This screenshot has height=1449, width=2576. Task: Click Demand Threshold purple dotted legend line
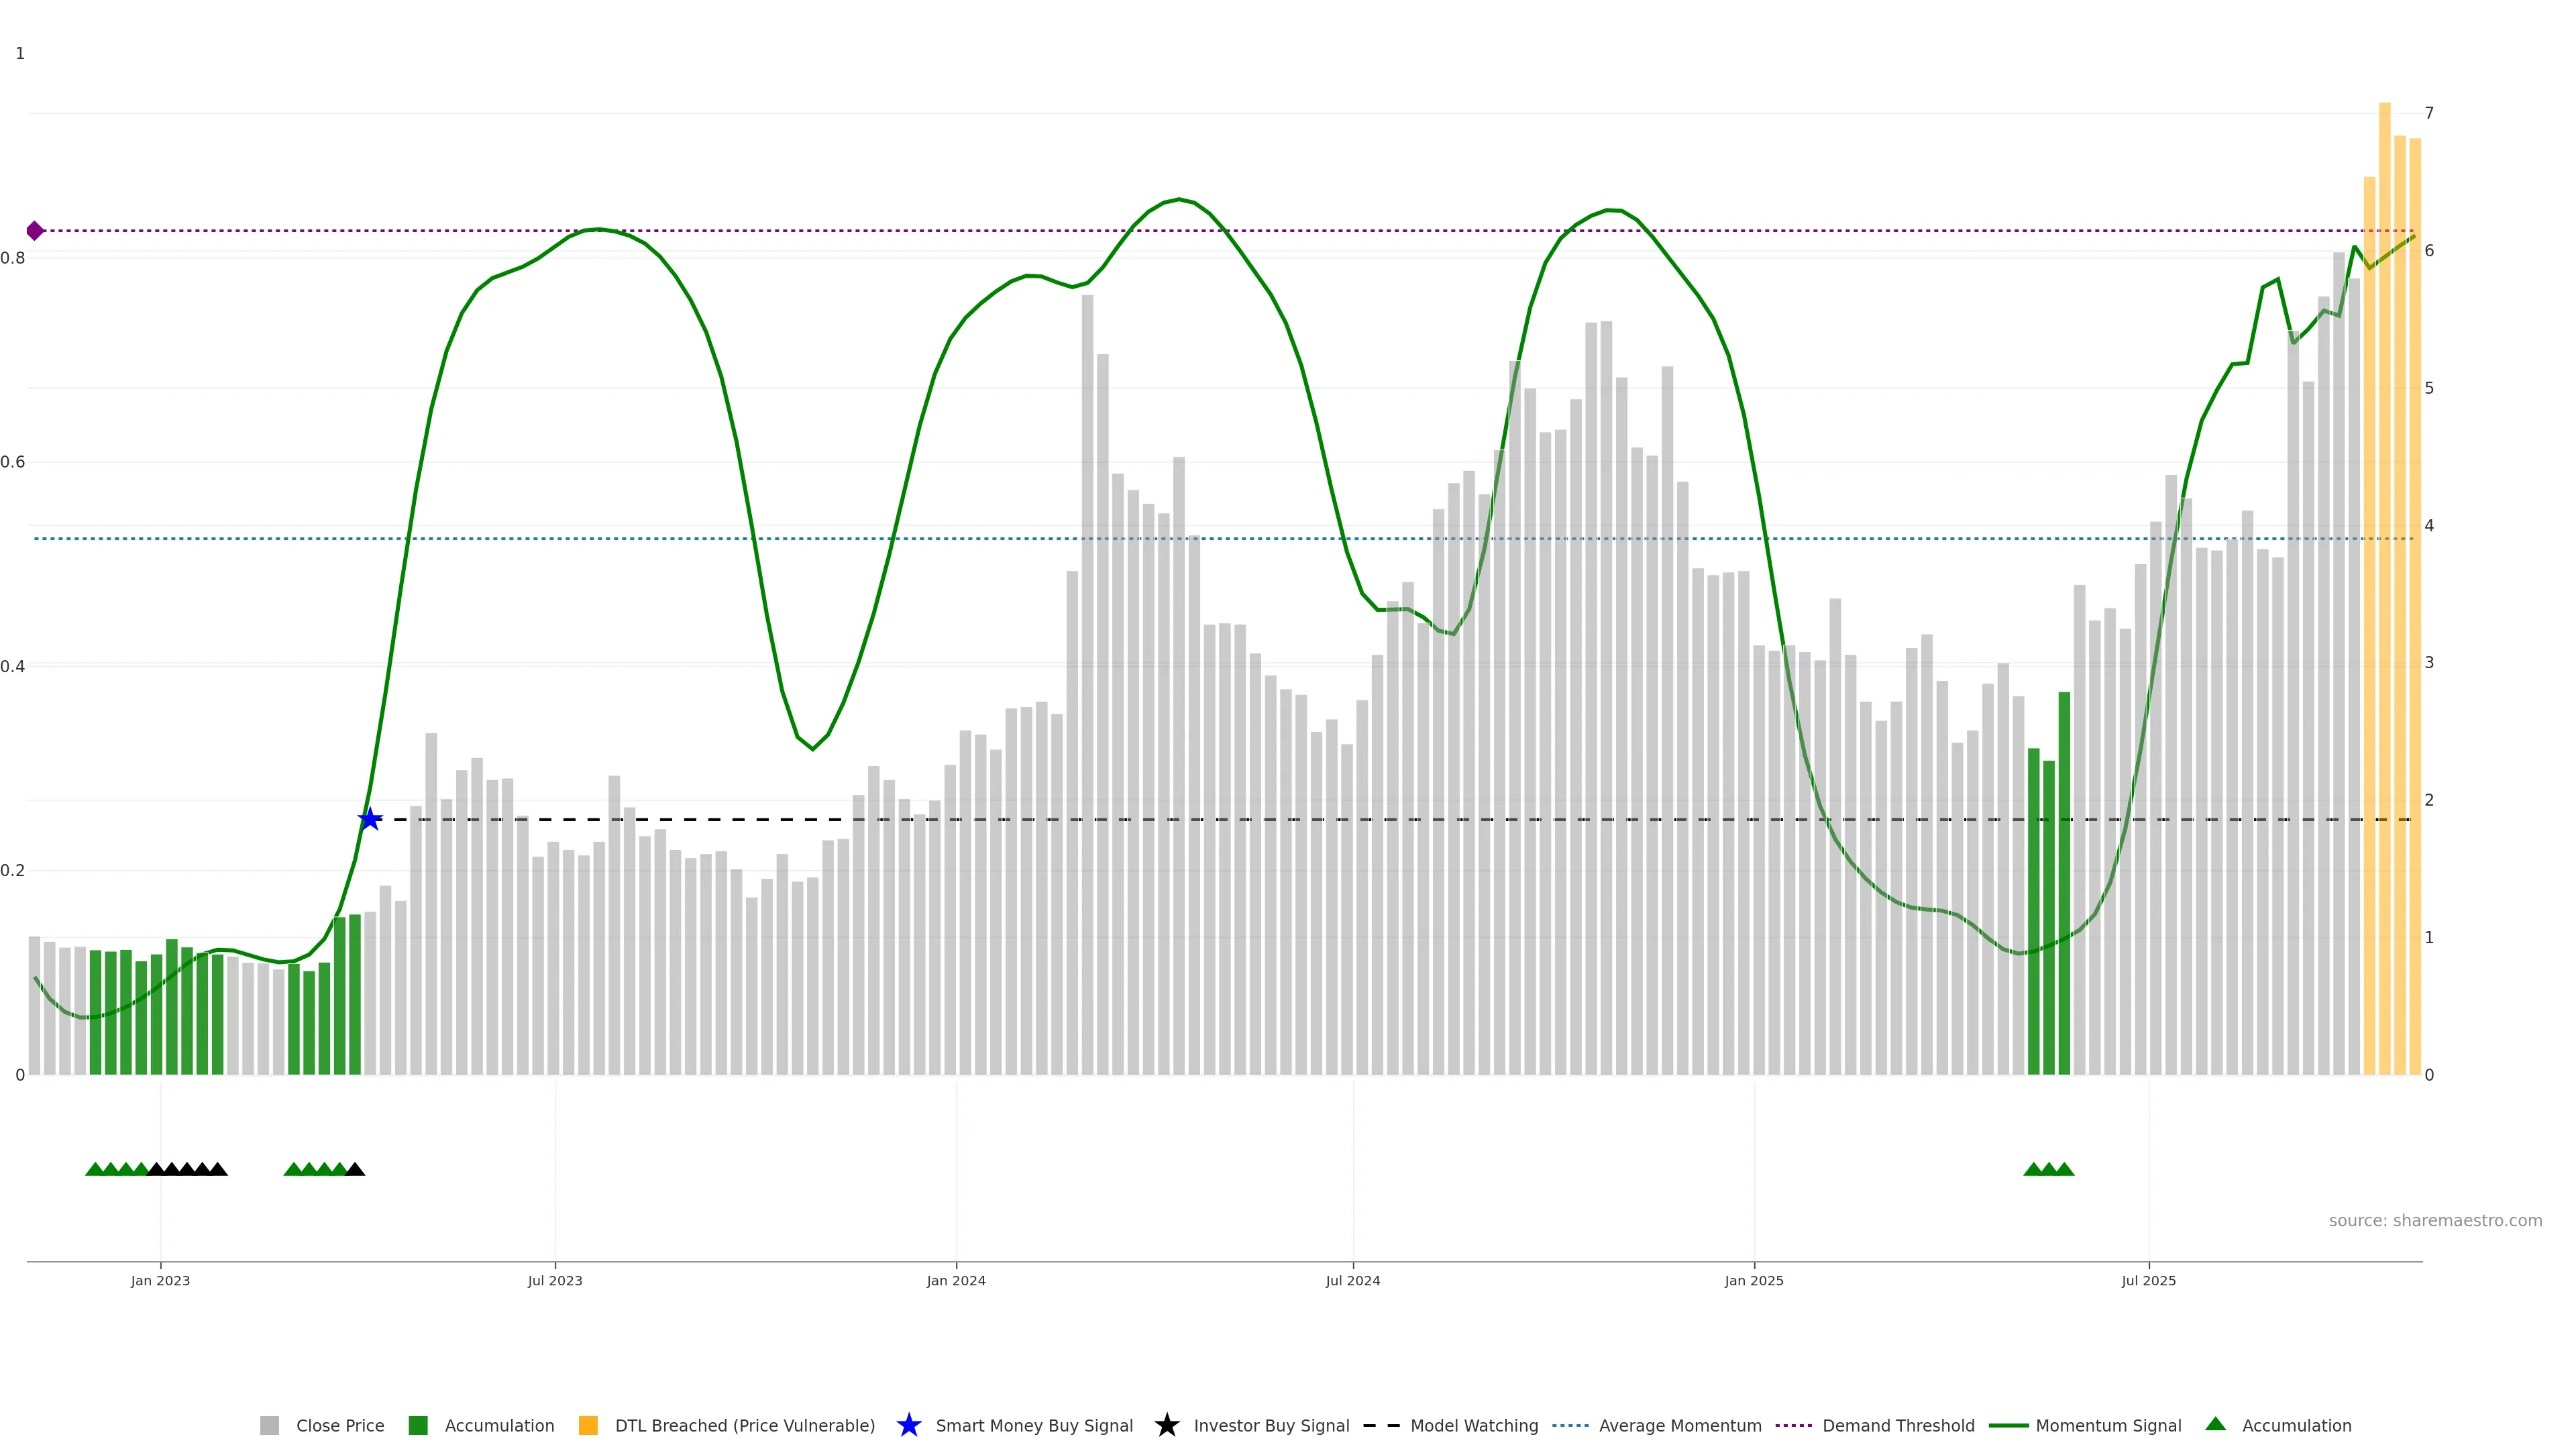tap(1793, 1425)
